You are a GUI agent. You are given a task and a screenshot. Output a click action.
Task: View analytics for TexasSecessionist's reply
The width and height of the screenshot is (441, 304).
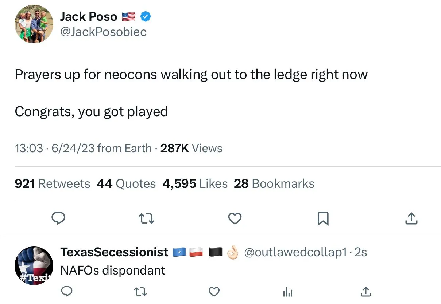click(x=288, y=292)
